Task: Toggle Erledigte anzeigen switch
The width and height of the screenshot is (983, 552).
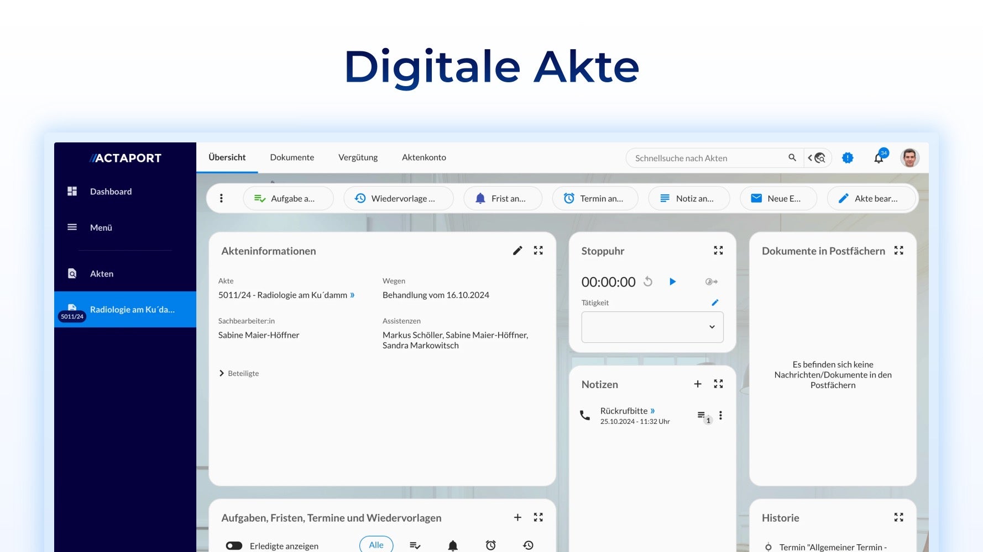Action: (234, 545)
